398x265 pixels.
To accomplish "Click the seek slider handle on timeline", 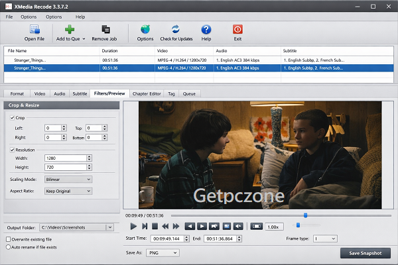I will (x=306, y=215).
